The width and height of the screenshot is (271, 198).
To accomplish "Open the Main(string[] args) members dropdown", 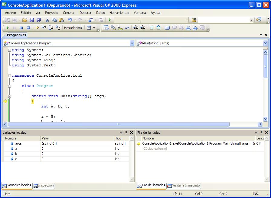I will point(265,43).
